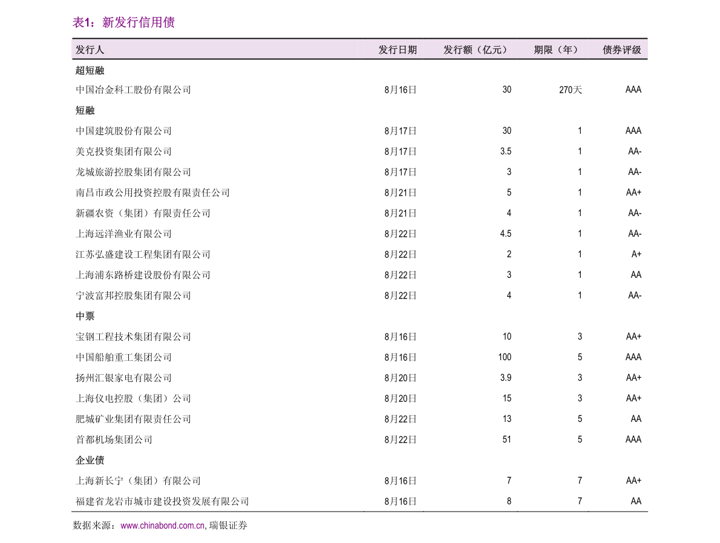Click the 3.9 issue amount value
720x543 pixels.
506,378
